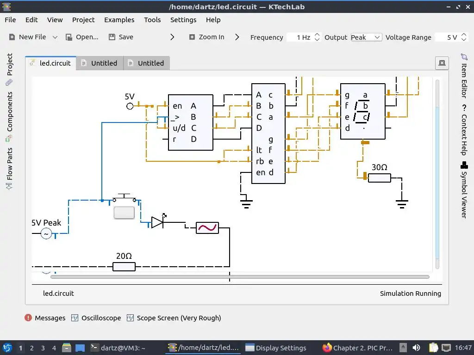The width and height of the screenshot is (474, 355).
Task: Show the Messages panel
Action: [x=45, y=318]
